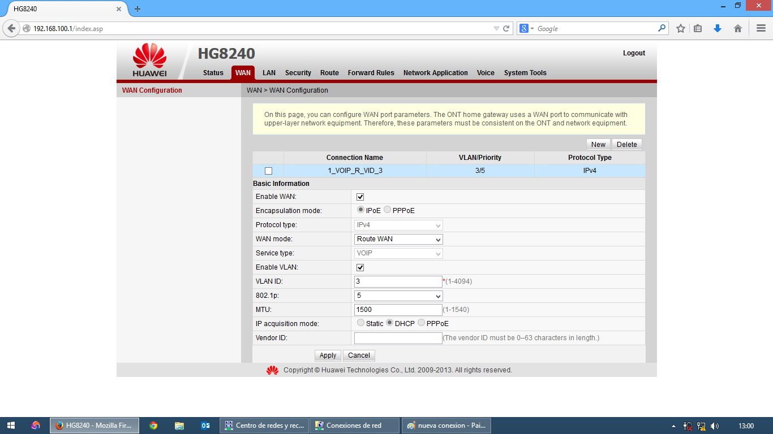Disable the Enable VLAN checkbox
Image resolution: width=773 pixels, height=434 pixels.
tap(360, 267)
